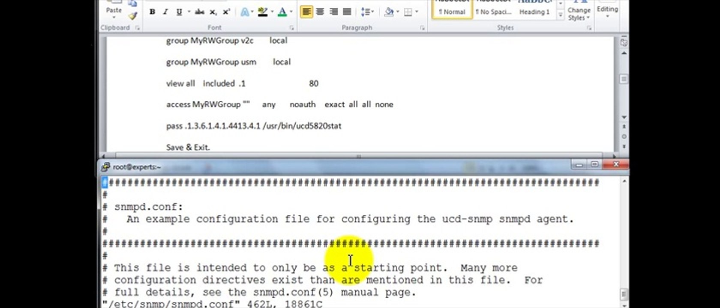This screenshot has height=308, width=720.
Task: Click the Text Effects icon
Action: coord(244,12)
